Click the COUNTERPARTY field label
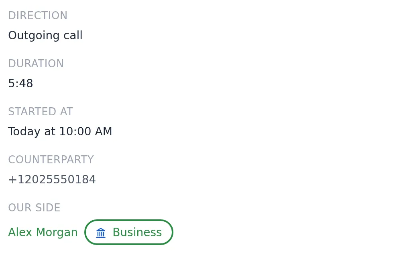 [x=51, y=160]
